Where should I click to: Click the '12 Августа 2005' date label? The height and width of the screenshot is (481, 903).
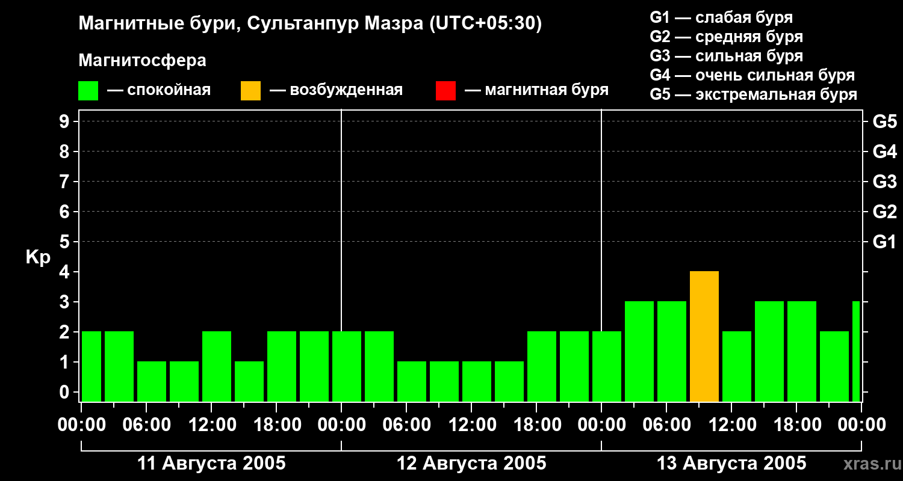click(x=471, y=464)
